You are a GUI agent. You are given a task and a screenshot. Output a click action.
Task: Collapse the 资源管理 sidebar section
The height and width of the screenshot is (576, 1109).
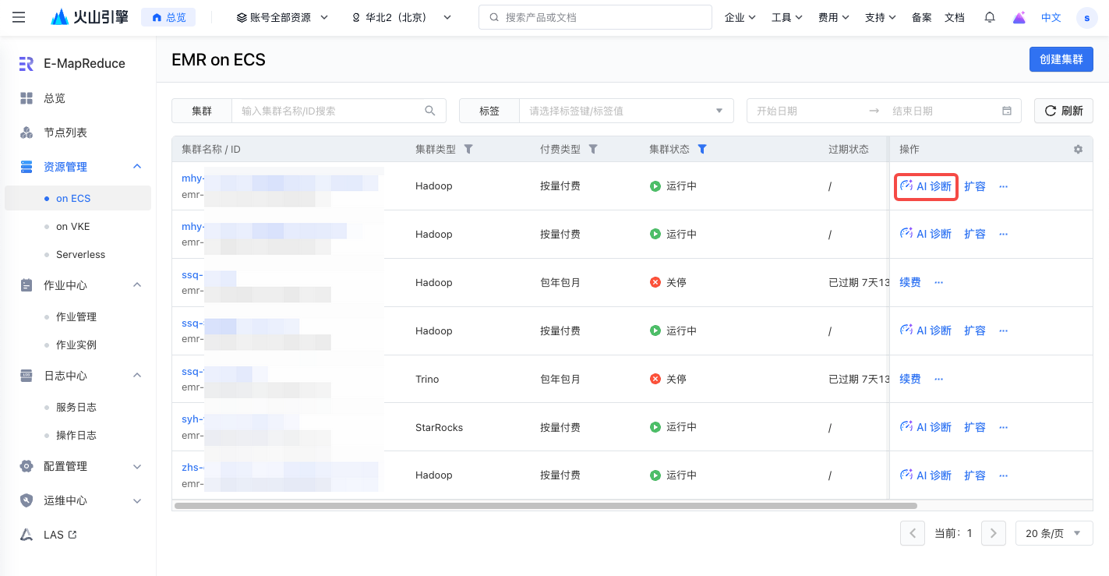coord(137,167)
